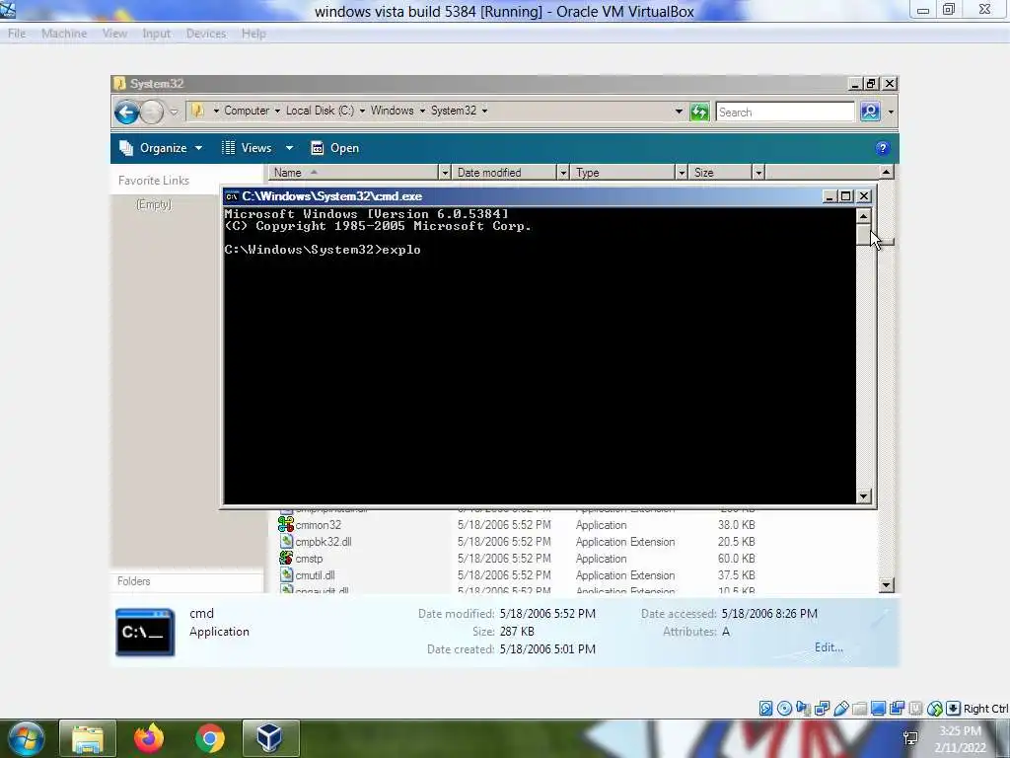Open the Organize dropdown
The image size is (1010, 758).
click(161, 148)
